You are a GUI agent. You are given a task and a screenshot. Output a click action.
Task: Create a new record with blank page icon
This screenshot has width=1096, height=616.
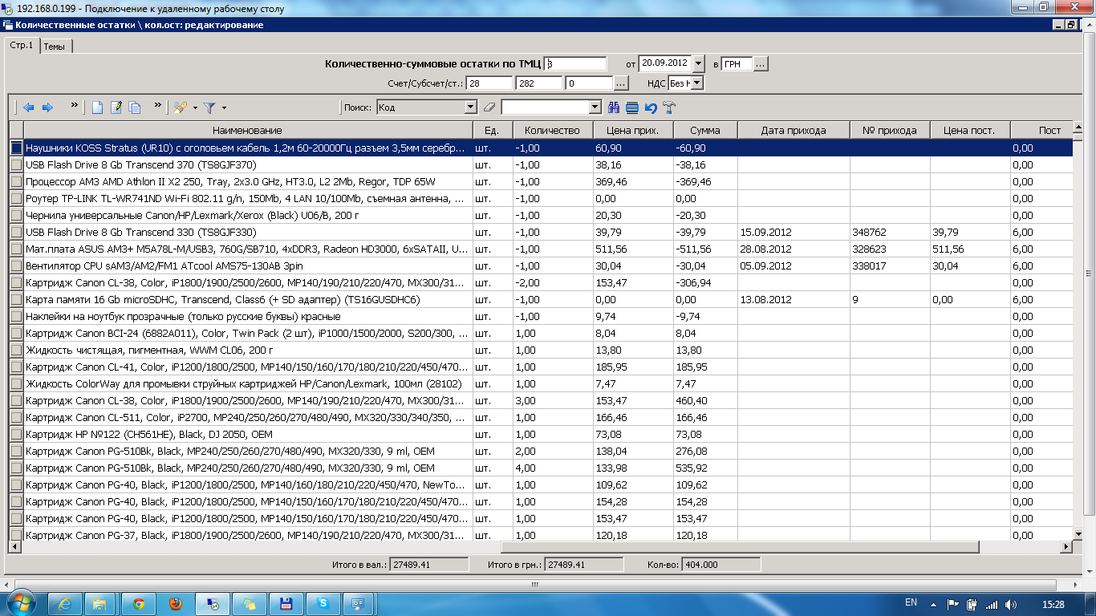click(x=97, y=107)
